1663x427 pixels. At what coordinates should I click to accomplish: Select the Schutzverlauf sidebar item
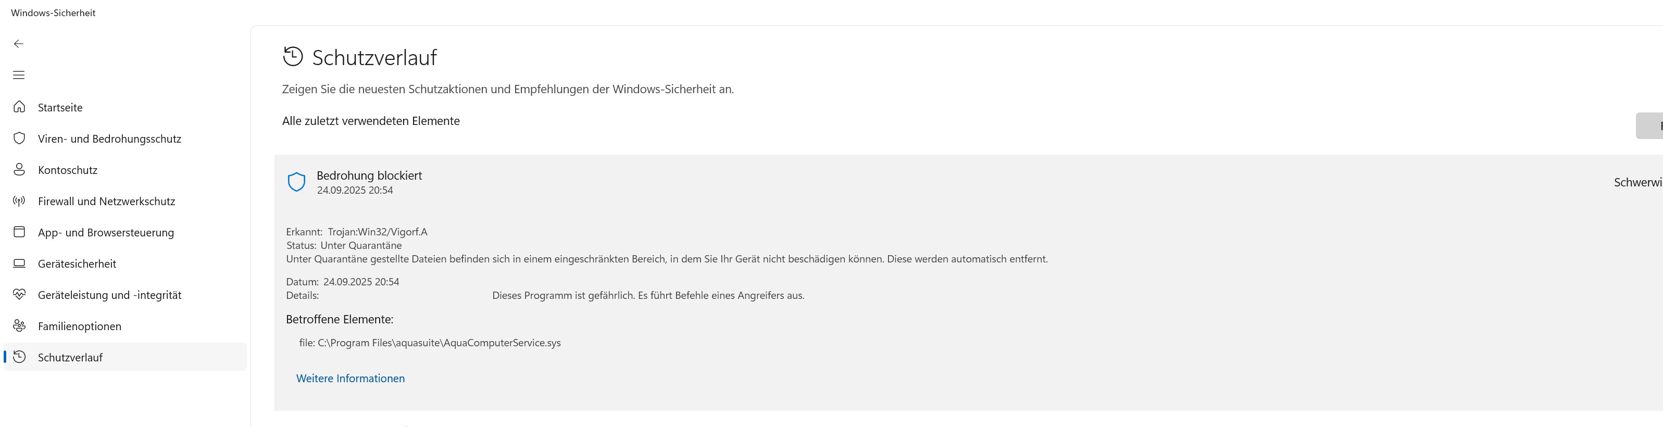[x=70, y=357]
